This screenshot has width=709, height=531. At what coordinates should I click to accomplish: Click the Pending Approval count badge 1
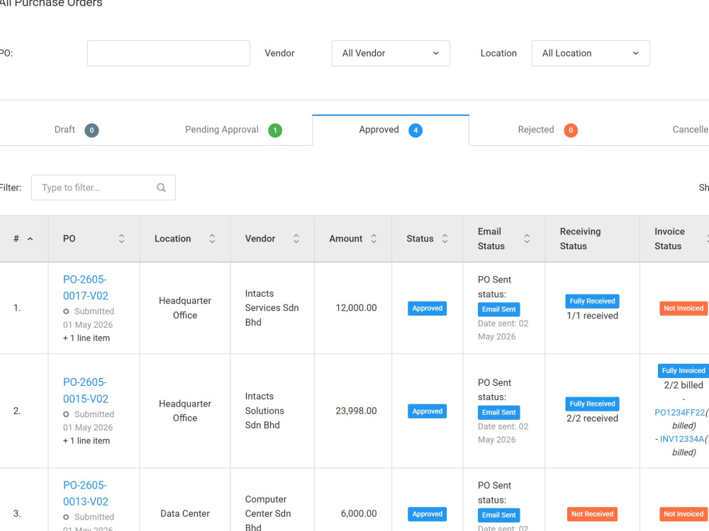pyautogui.click(x=275, y=130)
